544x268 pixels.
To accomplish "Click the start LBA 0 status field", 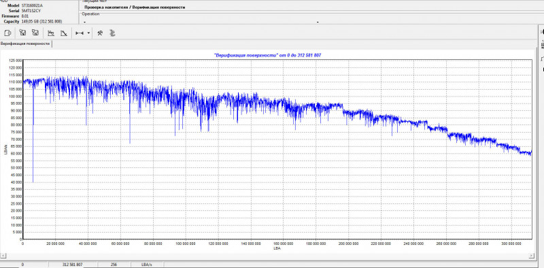I will click(23, 265).
